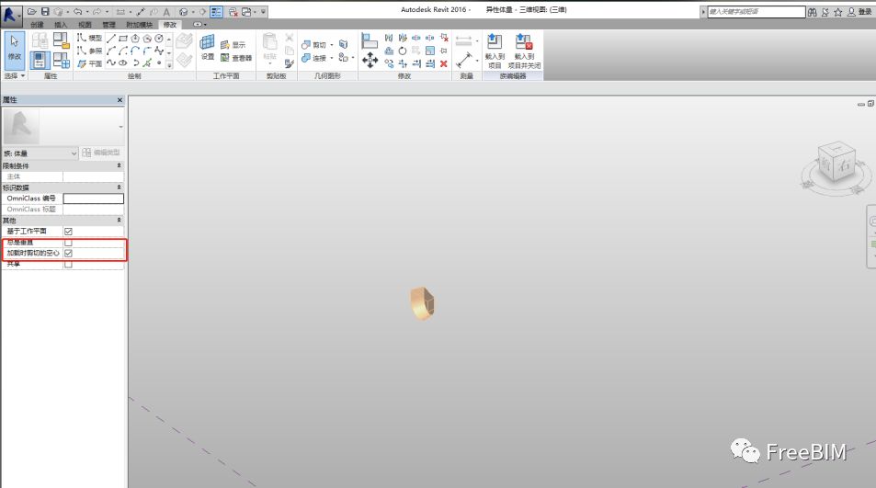Click the star favorites icon in title bar
This screenshot has width=876, height=488.
pos(838,12)
